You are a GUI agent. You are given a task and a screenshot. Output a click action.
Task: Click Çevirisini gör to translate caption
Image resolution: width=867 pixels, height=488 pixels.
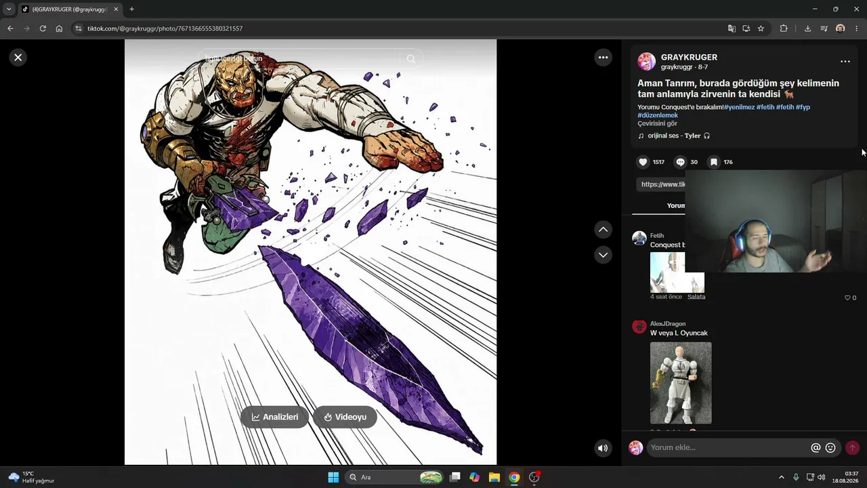click(657, 123)
